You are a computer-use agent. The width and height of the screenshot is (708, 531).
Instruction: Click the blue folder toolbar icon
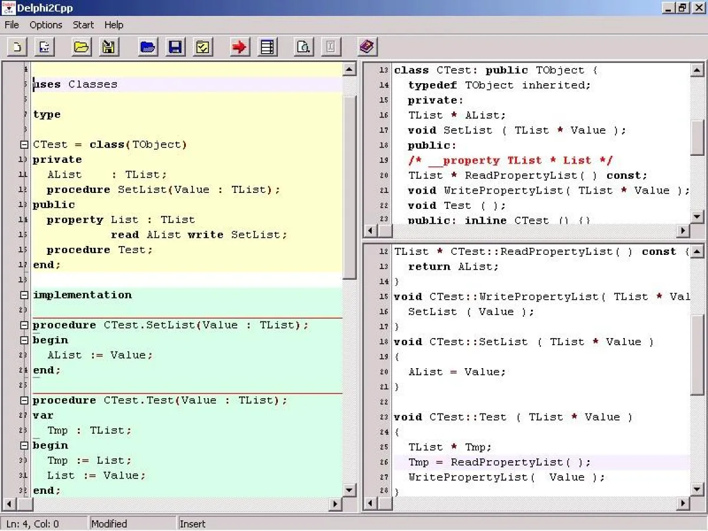(x=147, y=47)
